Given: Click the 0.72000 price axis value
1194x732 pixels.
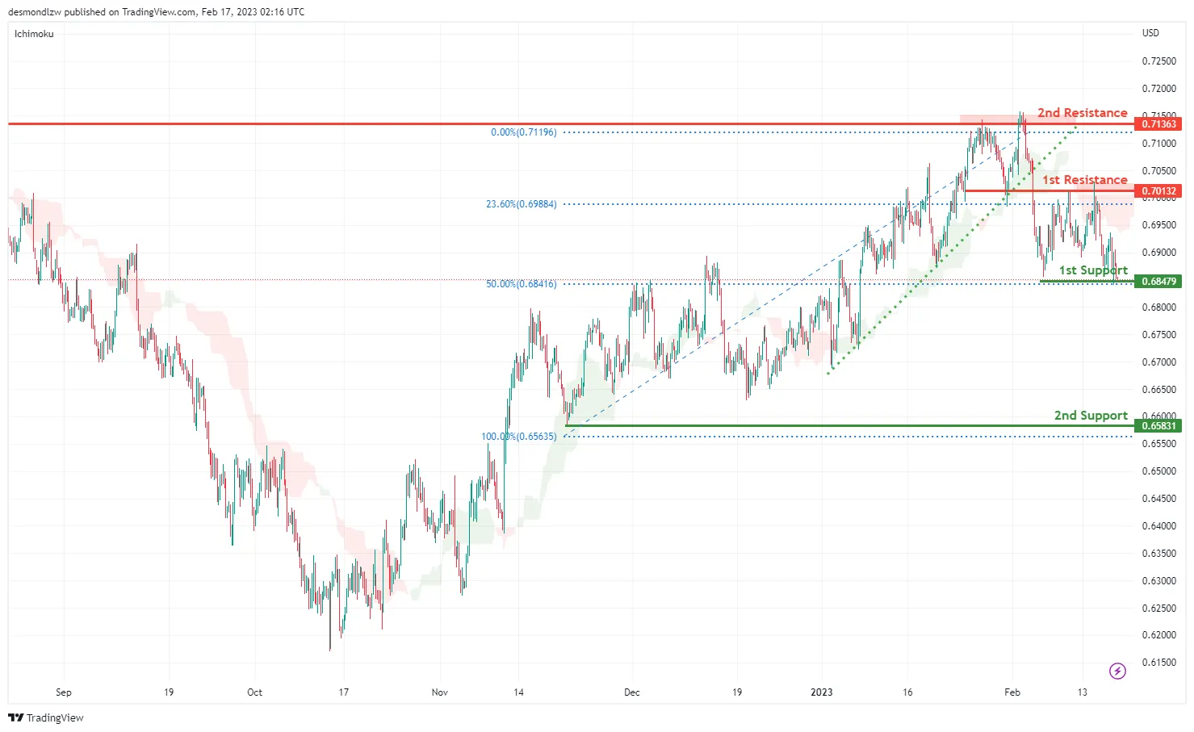Looking at the screenshot, I should click(1159, 89).
